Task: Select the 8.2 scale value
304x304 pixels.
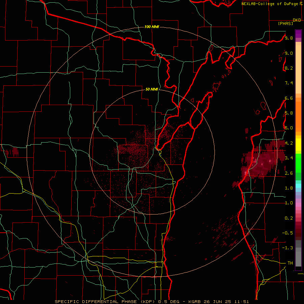Action: coord(289,68)
